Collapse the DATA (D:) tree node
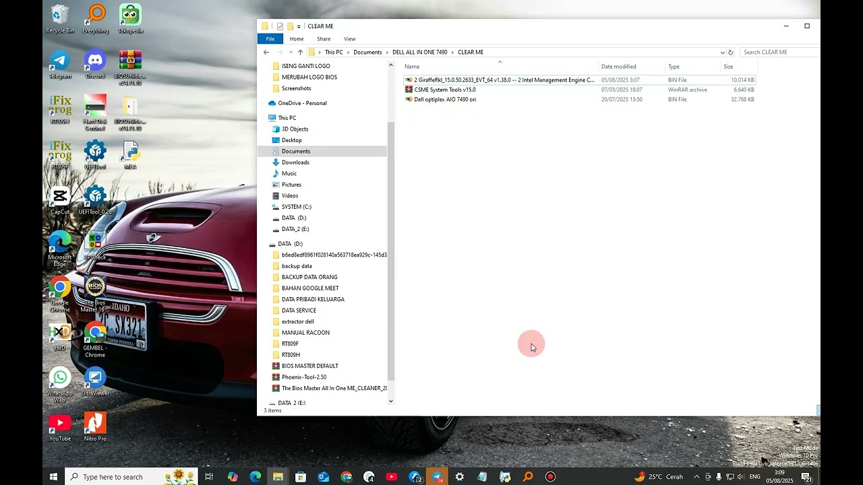 [x=263, y=244]
